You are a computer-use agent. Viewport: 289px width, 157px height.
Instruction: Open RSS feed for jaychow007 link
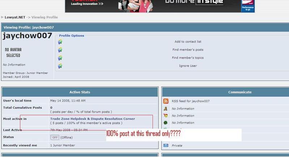[x=191, y=101]
